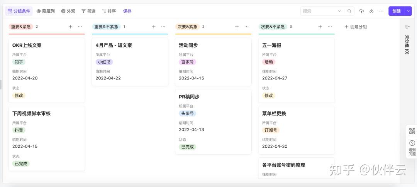The width and height of the screenshot is (417, 187).
Task: Select the 次要&不紧急 group label
Action: click(x=273, y=27)
